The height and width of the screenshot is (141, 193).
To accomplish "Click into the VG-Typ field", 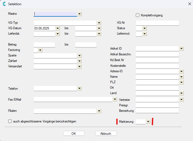I will [x=65, y=23].
